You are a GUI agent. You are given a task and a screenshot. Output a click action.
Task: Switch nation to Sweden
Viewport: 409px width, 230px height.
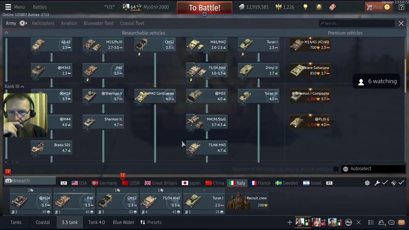(287, 183)
